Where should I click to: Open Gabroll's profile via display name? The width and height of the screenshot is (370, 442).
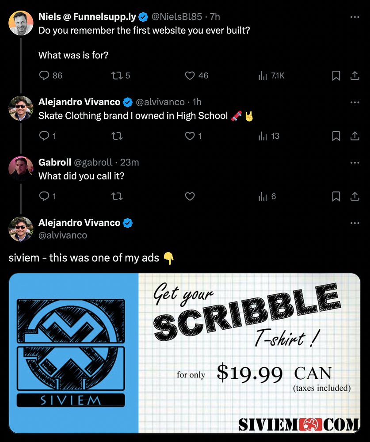[x=55, y=162]
